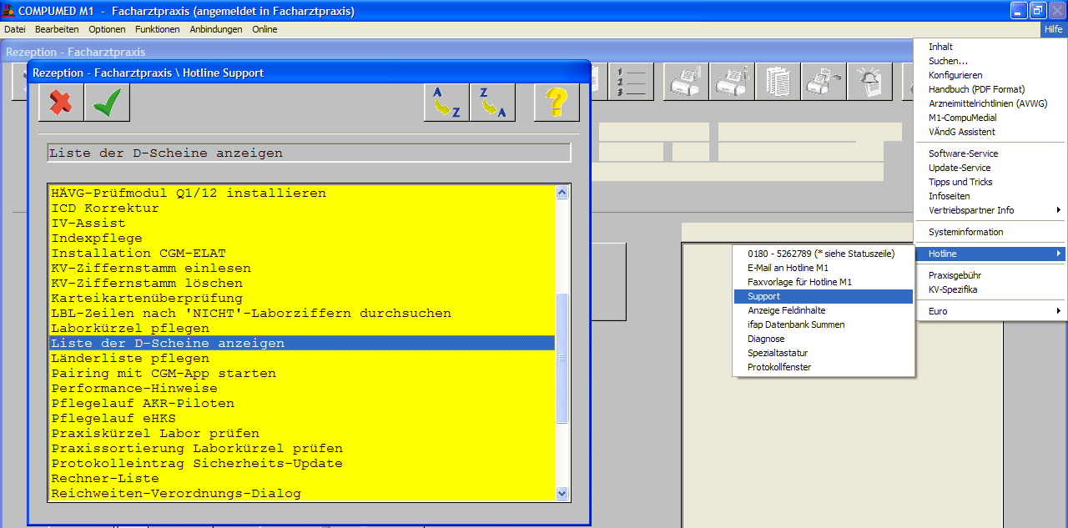The height and width of the screenshot is (528, 1068).
Task: Open help with the yellow question mark
Action: [557, 103]
